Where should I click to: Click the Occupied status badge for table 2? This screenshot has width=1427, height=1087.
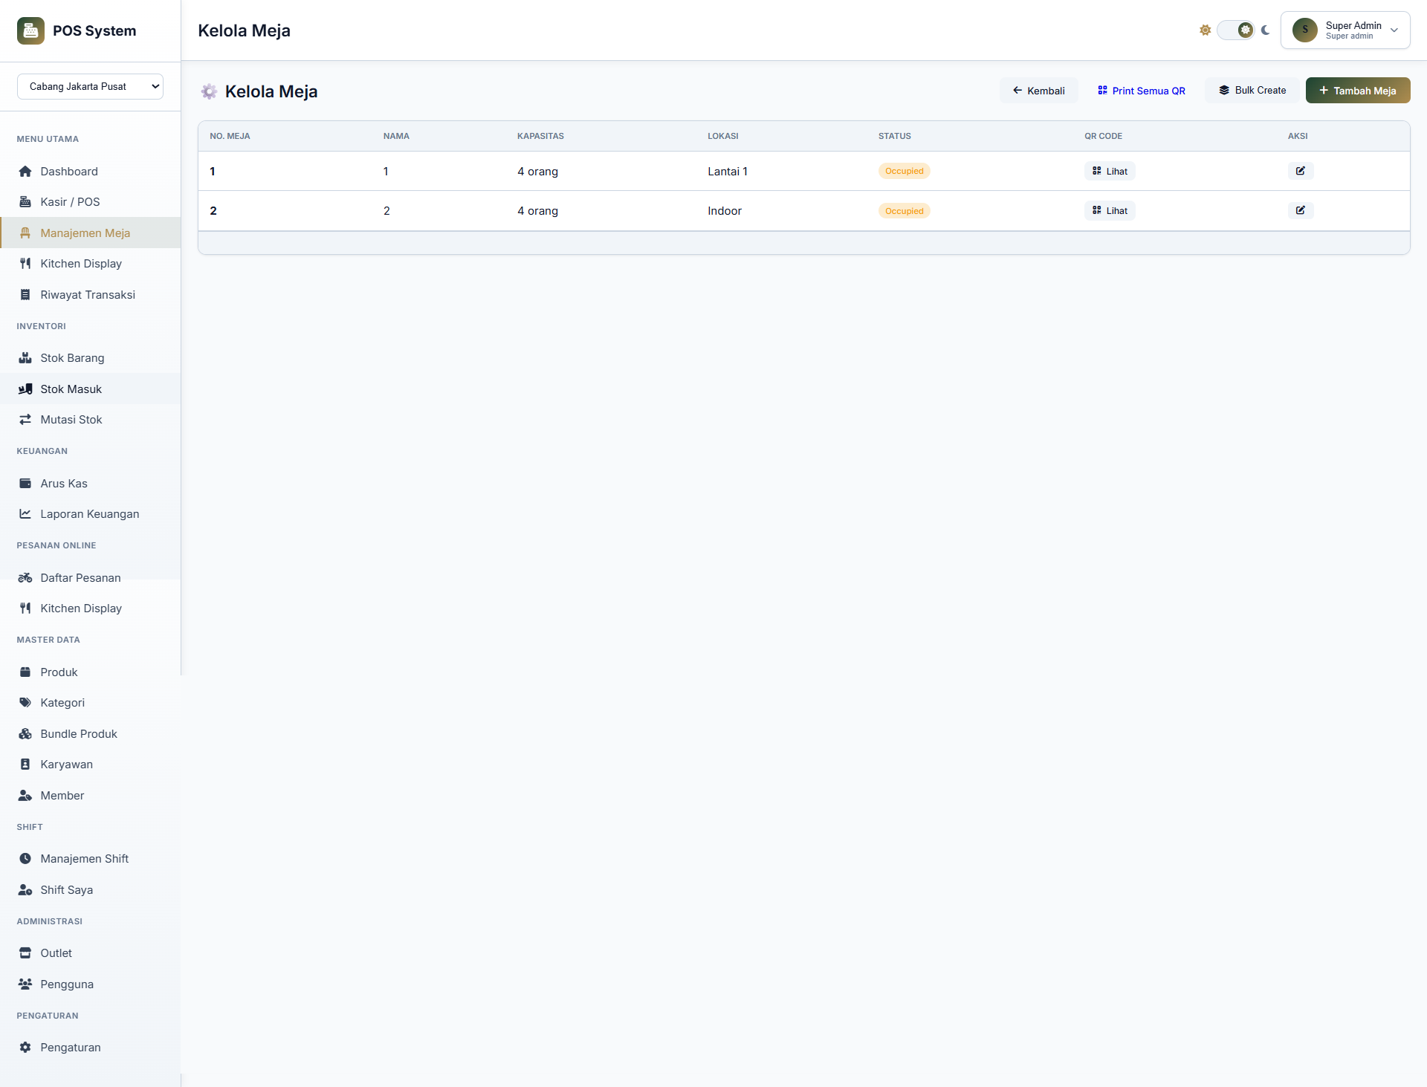pyautogui.click(x=904, y=210)
